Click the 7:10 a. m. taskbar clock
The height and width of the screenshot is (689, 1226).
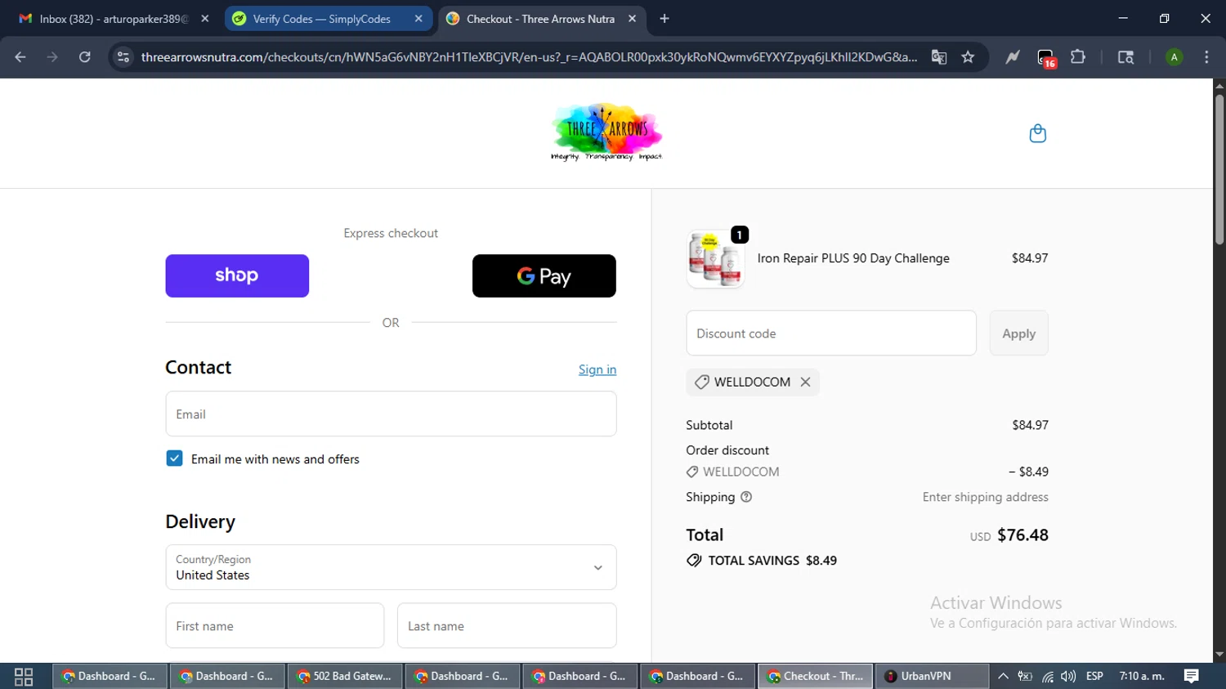coord(1142,676)
